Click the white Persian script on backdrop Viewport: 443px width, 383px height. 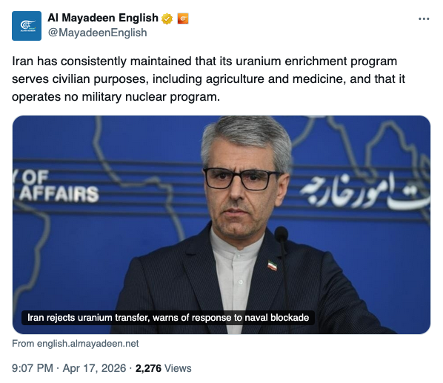pos(364,192)
